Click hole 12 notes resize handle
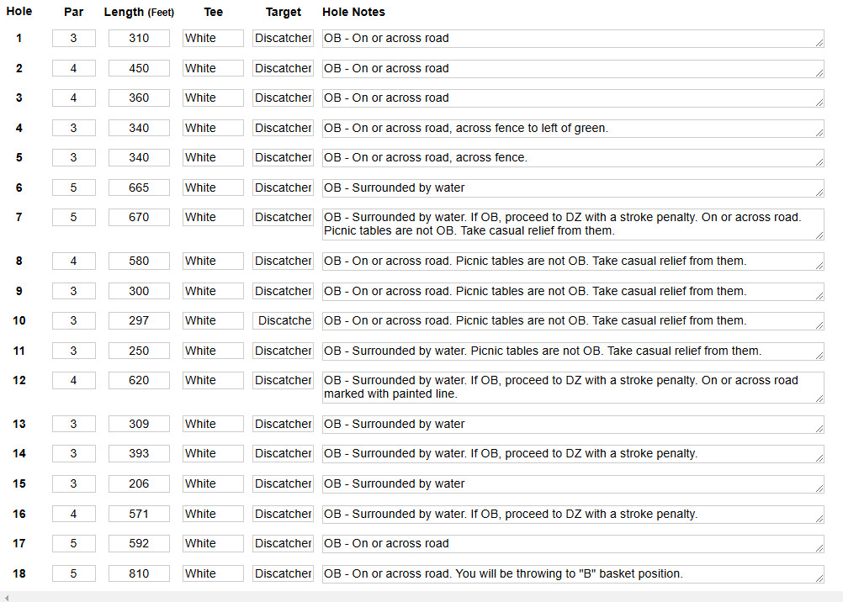Screen dimensions: 843x602 click(x=819, y=399)
